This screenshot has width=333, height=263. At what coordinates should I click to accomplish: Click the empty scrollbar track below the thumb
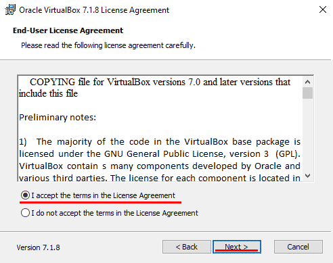[307, 135]
